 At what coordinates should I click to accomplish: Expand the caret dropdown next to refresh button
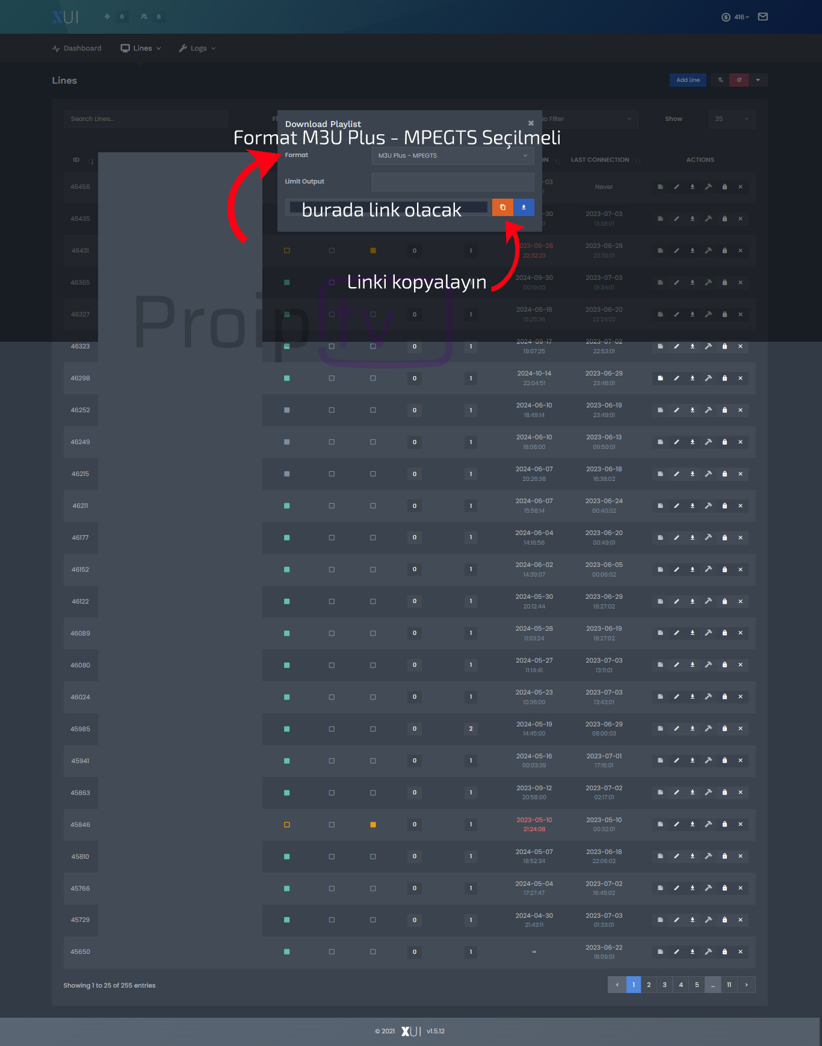pos(758,80)
